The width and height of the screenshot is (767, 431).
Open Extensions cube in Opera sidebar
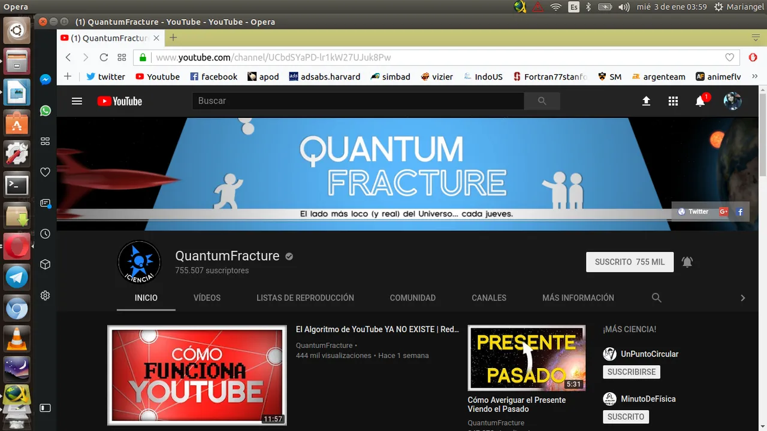click(45, 265)
